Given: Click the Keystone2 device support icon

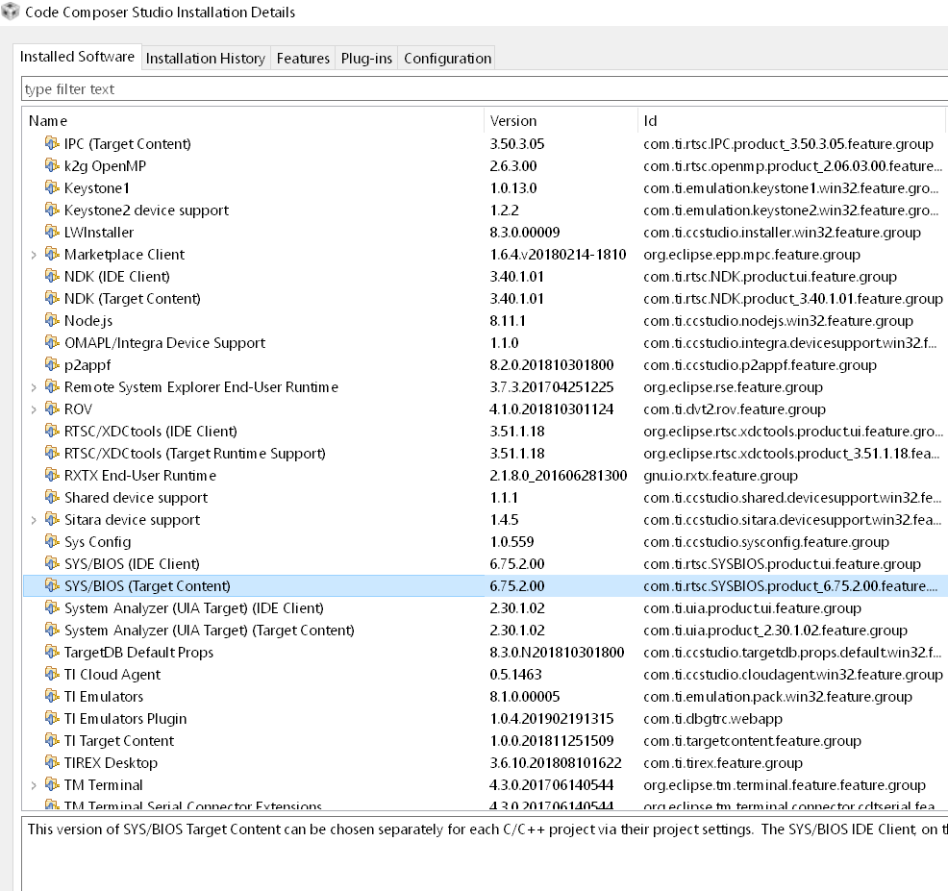Looking at the screenshot, I should coord(52,210).
